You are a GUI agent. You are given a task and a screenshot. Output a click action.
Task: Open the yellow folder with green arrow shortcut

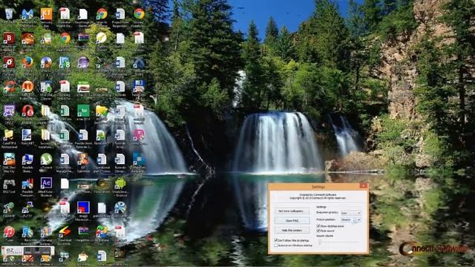102,111
